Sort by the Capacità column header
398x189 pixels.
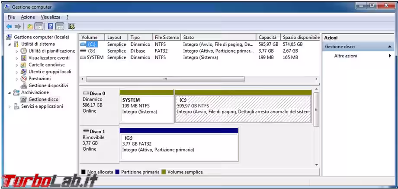pos(268,38)
